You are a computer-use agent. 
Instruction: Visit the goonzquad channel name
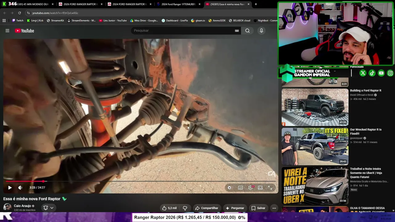[356, 138]
